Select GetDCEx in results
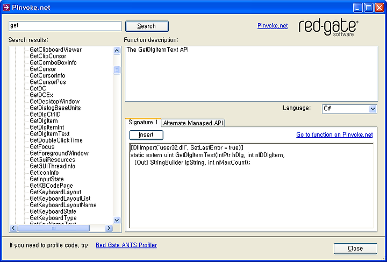Image resolution: width=387 pixels, height=262 pixels. tap(41, 95)
